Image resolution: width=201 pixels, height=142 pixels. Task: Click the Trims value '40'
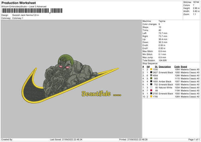coord(160,30)
